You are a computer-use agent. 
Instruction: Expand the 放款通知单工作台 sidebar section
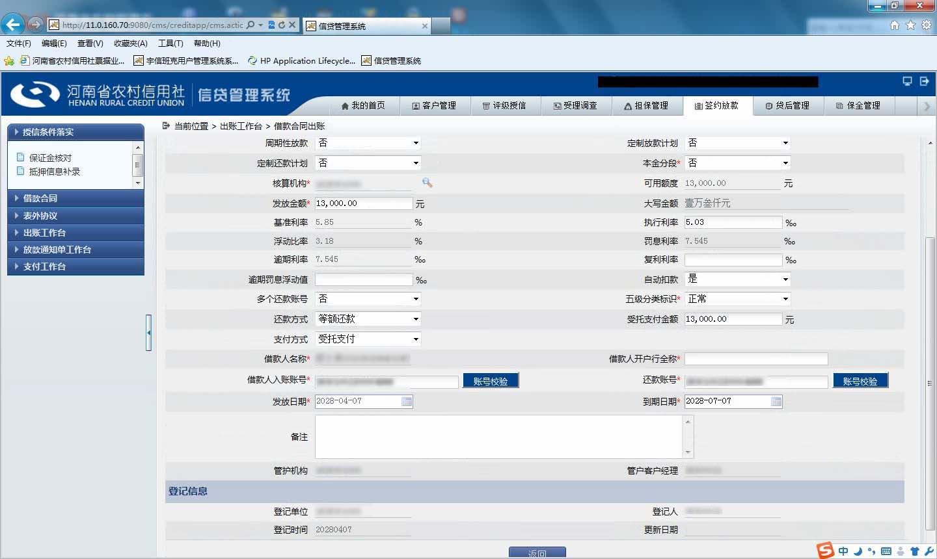75,250
